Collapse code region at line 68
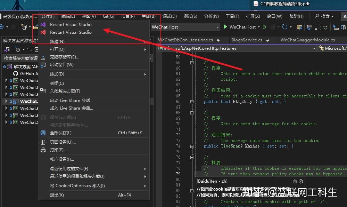 pos(192,113)
